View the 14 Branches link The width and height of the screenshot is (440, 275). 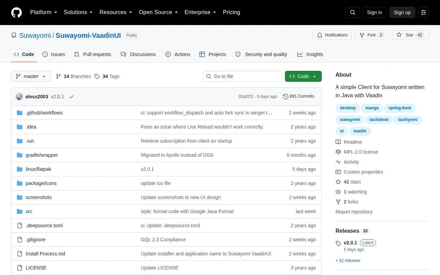[x=73, y=76]
